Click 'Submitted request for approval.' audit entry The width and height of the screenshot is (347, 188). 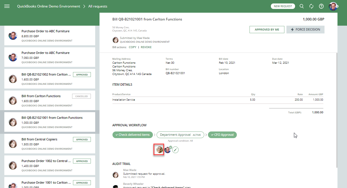click(x=144, y=174)
